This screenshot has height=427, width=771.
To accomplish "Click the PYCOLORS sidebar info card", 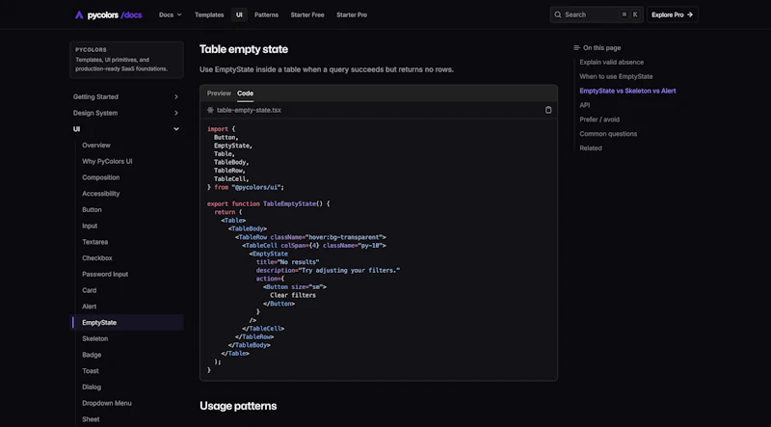I will tap(126, 60).
